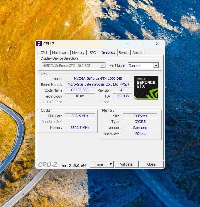Viewport: 200px width, 207px height.
Task: Select the Graphics tab
Action: [x=109, y=52]
